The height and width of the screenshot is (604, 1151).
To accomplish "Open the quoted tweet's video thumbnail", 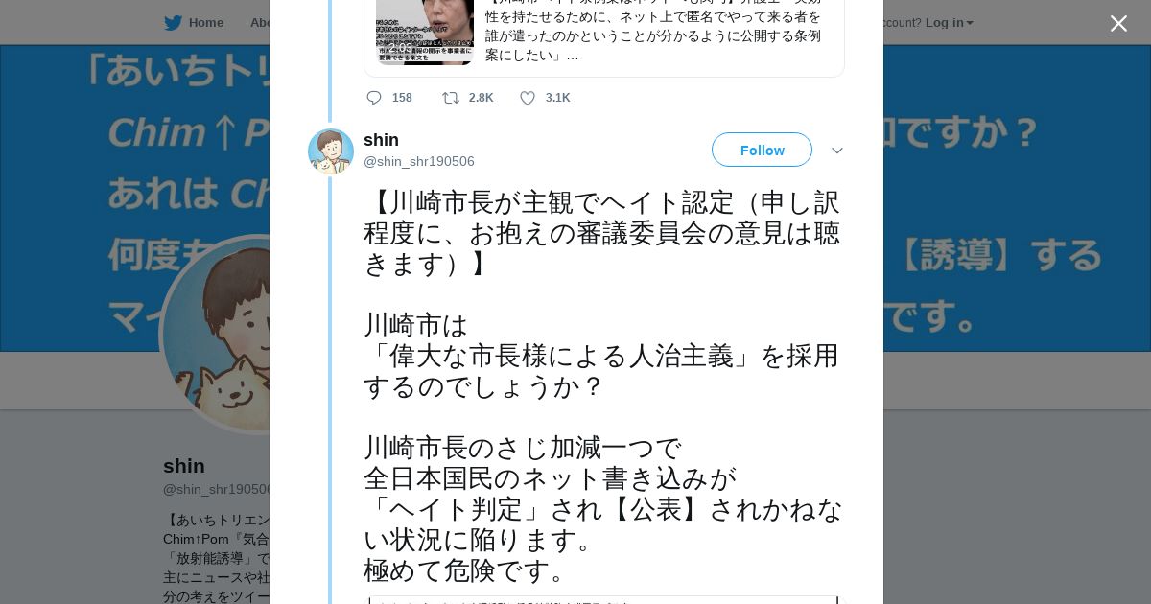I will tap(424, 34).
